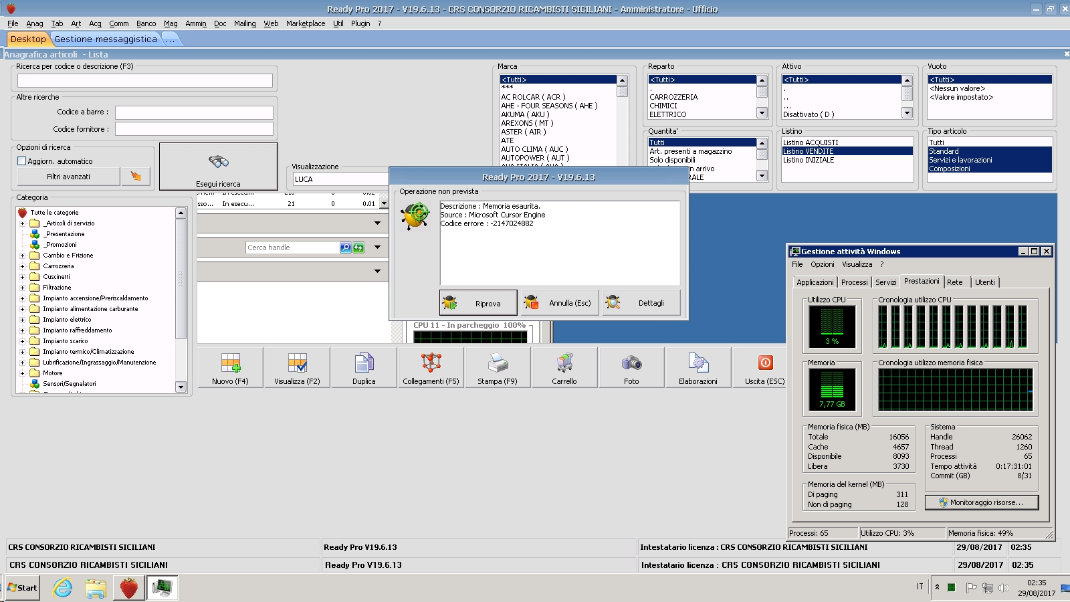Viewport: 1070px width, 602px height.
Task: Open the Marketplace menu
Action: click(x=306, y=23)
